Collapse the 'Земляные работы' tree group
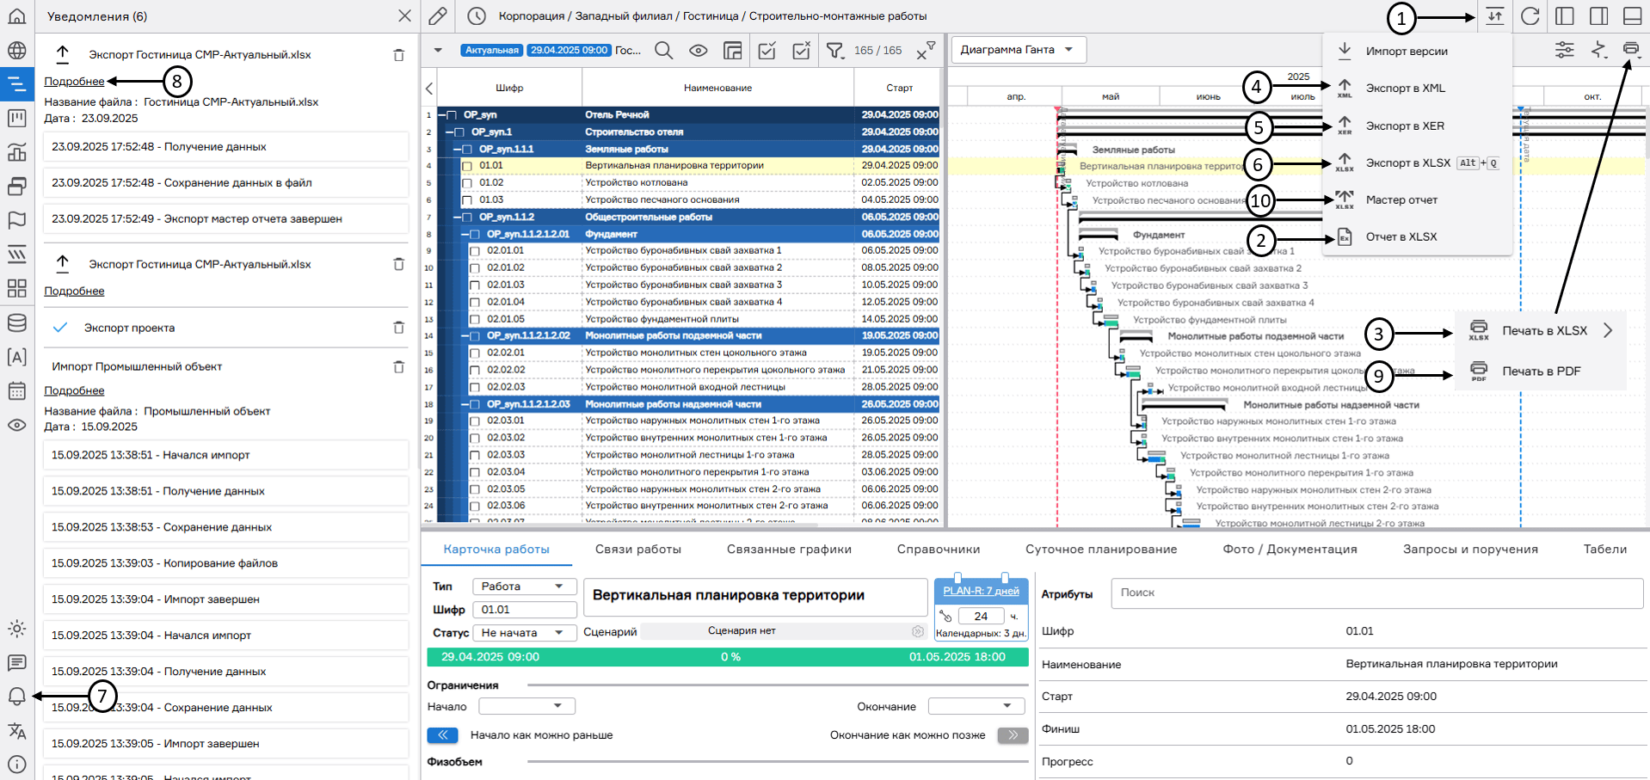The image size is (1650, 780). coord(457,149)
